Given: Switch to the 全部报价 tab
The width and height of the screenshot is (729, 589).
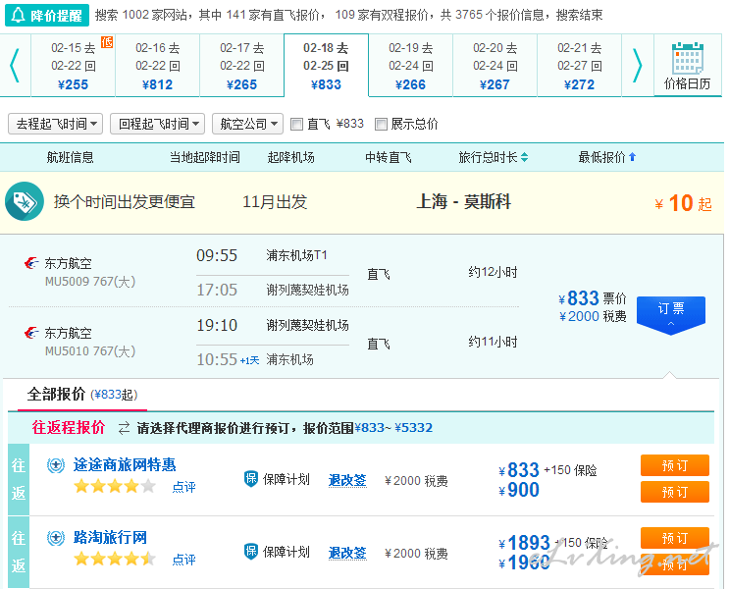Looking at the screenshot, I should click(56, 394).
